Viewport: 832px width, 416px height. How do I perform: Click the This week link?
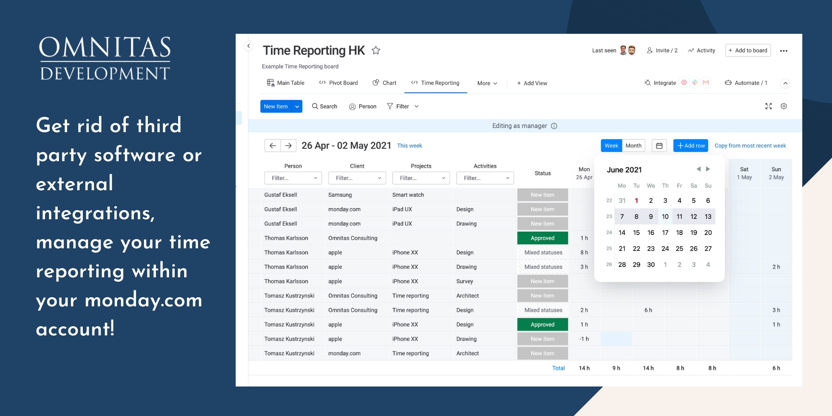(x=409, y=146)
